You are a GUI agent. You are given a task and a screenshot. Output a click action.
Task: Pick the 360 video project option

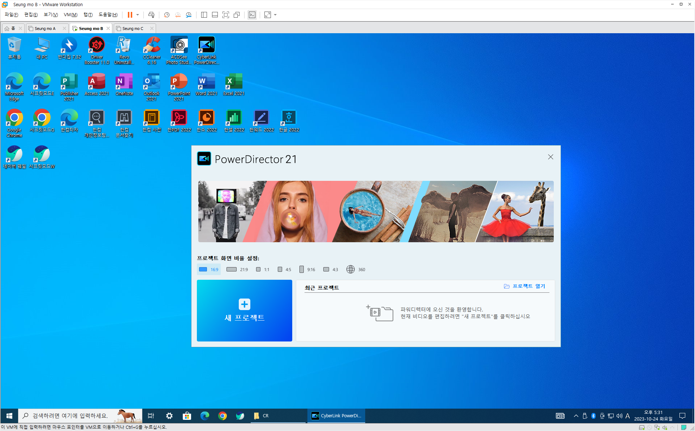tap(356, 269)
